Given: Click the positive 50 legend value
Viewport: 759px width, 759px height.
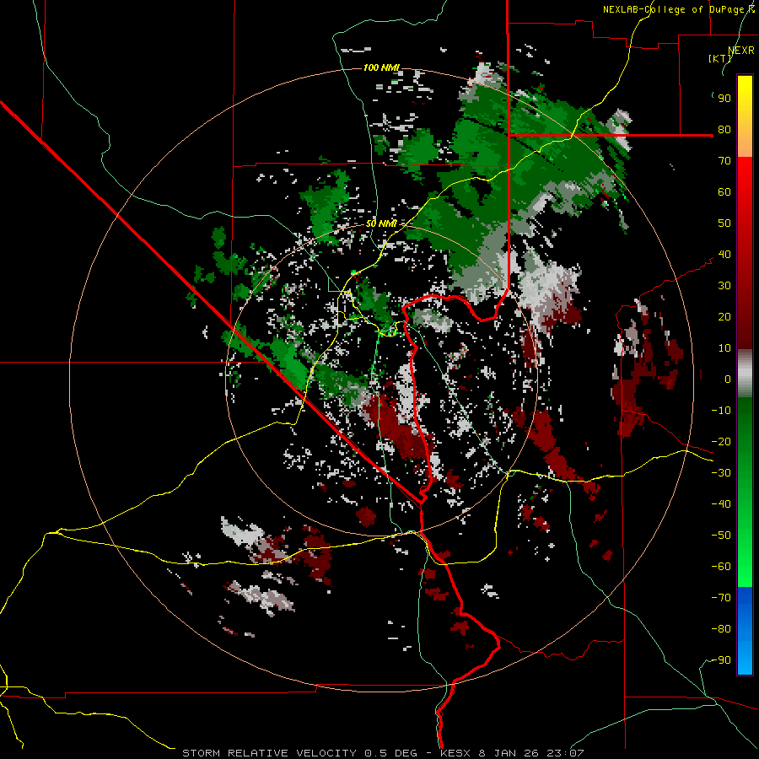Looking at the screenshot, I should tap(724, 223).
